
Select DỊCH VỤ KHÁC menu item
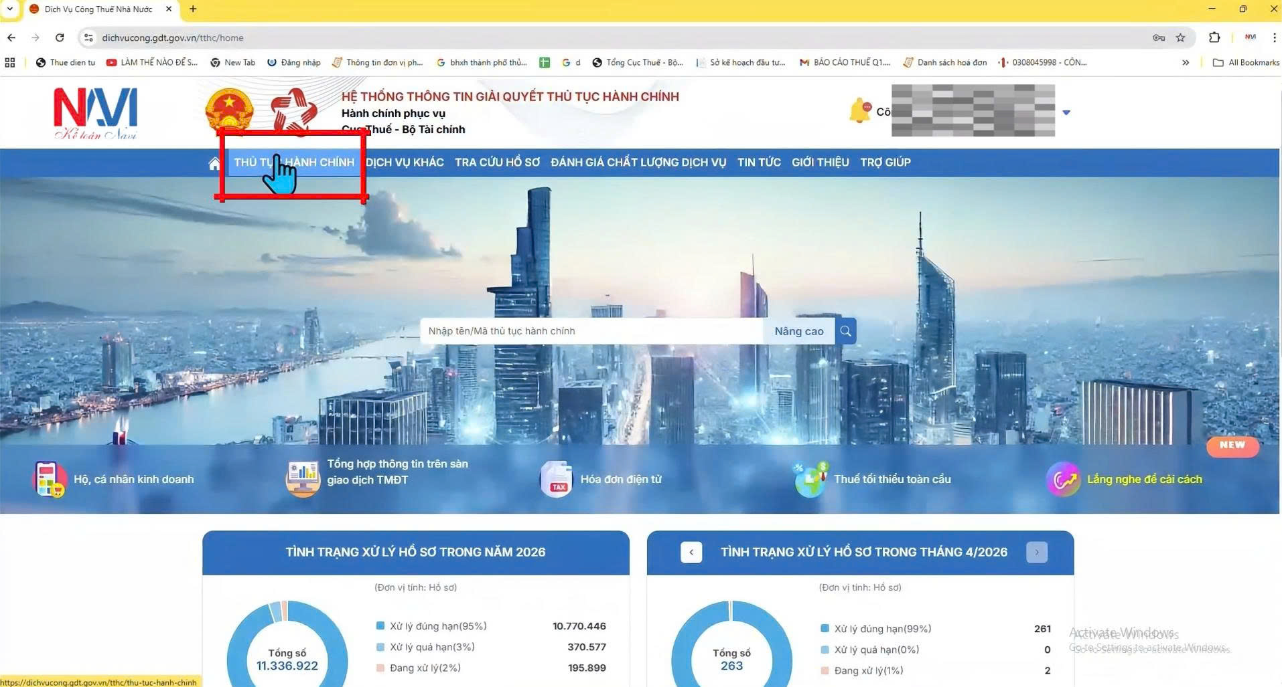pos(405,163)
